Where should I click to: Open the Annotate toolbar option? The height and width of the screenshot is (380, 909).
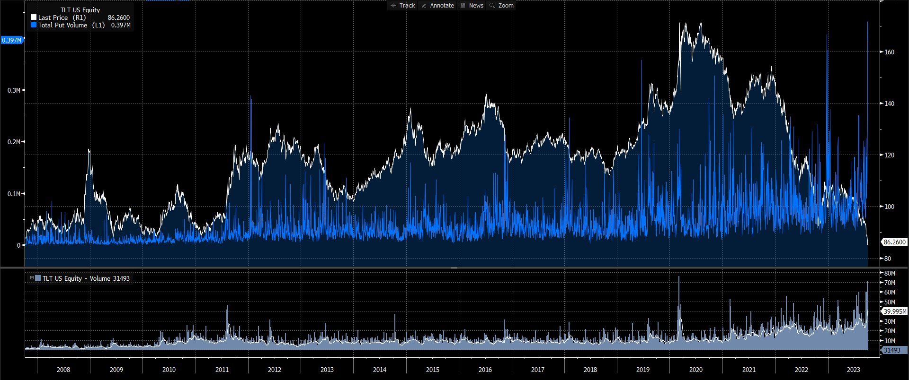click(442, 6)
